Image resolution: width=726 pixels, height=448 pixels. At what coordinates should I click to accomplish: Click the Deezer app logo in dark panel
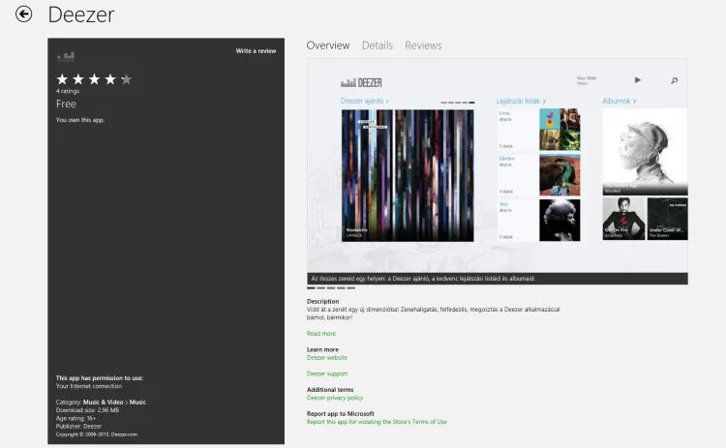(66, 57)
